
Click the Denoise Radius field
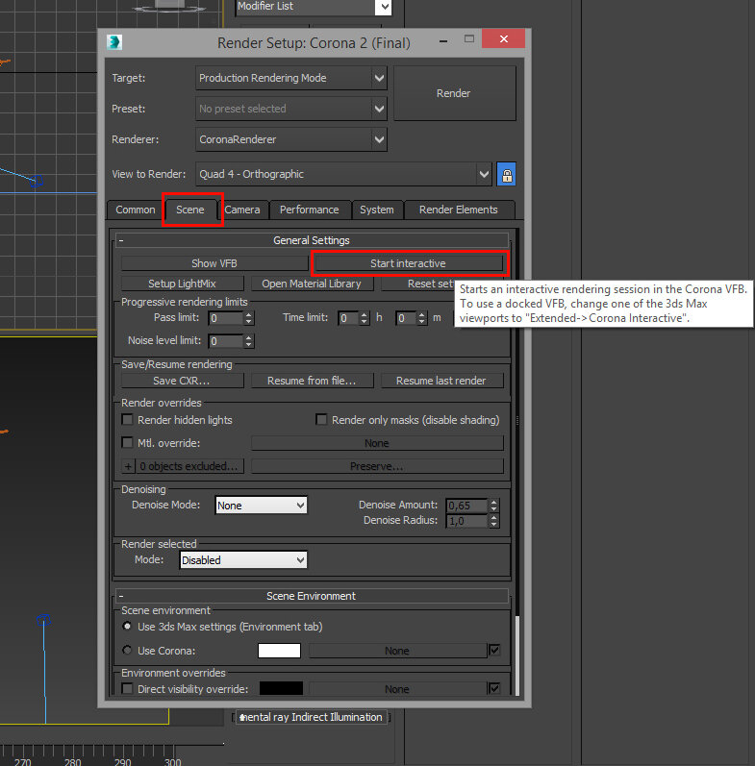coord(467,521)
